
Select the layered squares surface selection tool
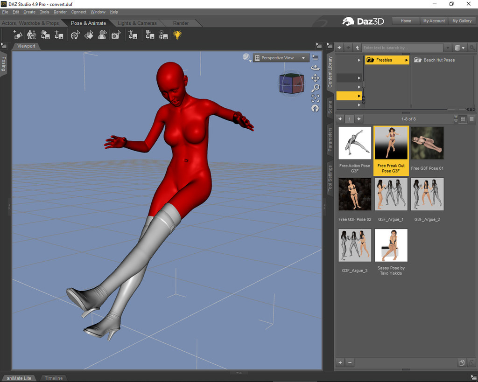tap(89, 35)
